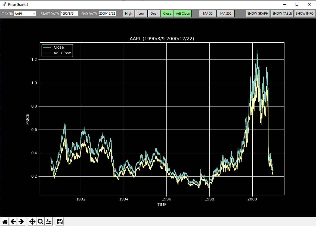The width and height of the screenshot is (316, 226).
Task: Activate the Pan axes tool
Action: pos(32,222)
